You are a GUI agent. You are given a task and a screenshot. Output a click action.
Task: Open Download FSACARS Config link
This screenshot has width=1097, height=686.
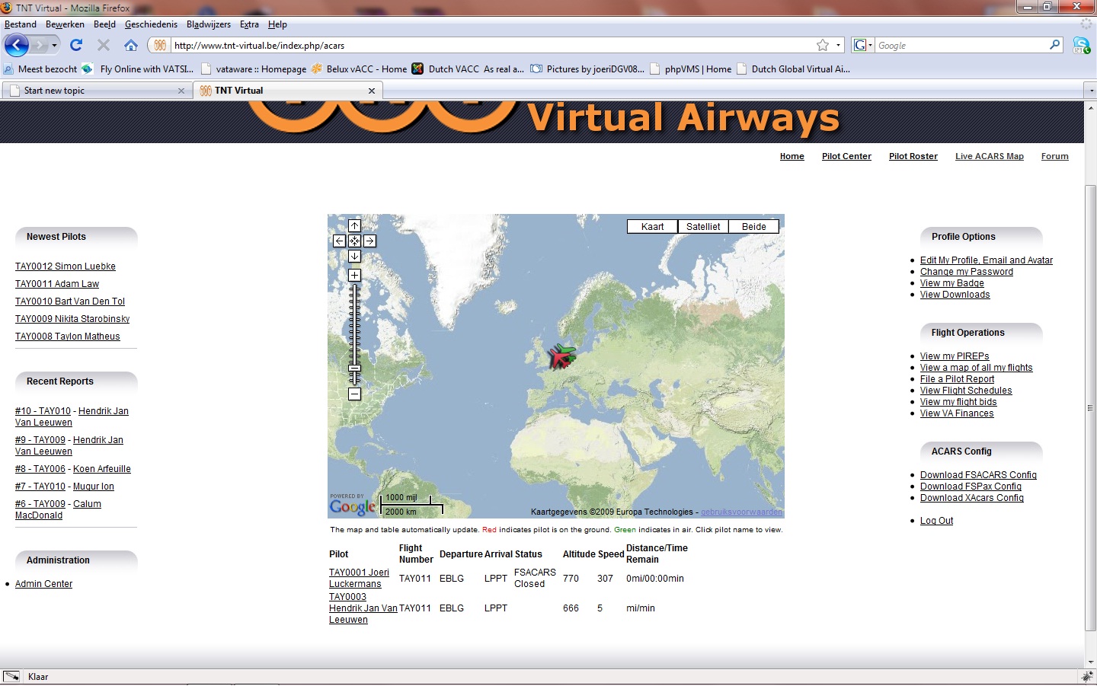(978, 475)
